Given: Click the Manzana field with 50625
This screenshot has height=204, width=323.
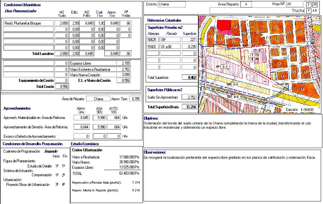Looking at the screenshot, I should pos(153,39).
